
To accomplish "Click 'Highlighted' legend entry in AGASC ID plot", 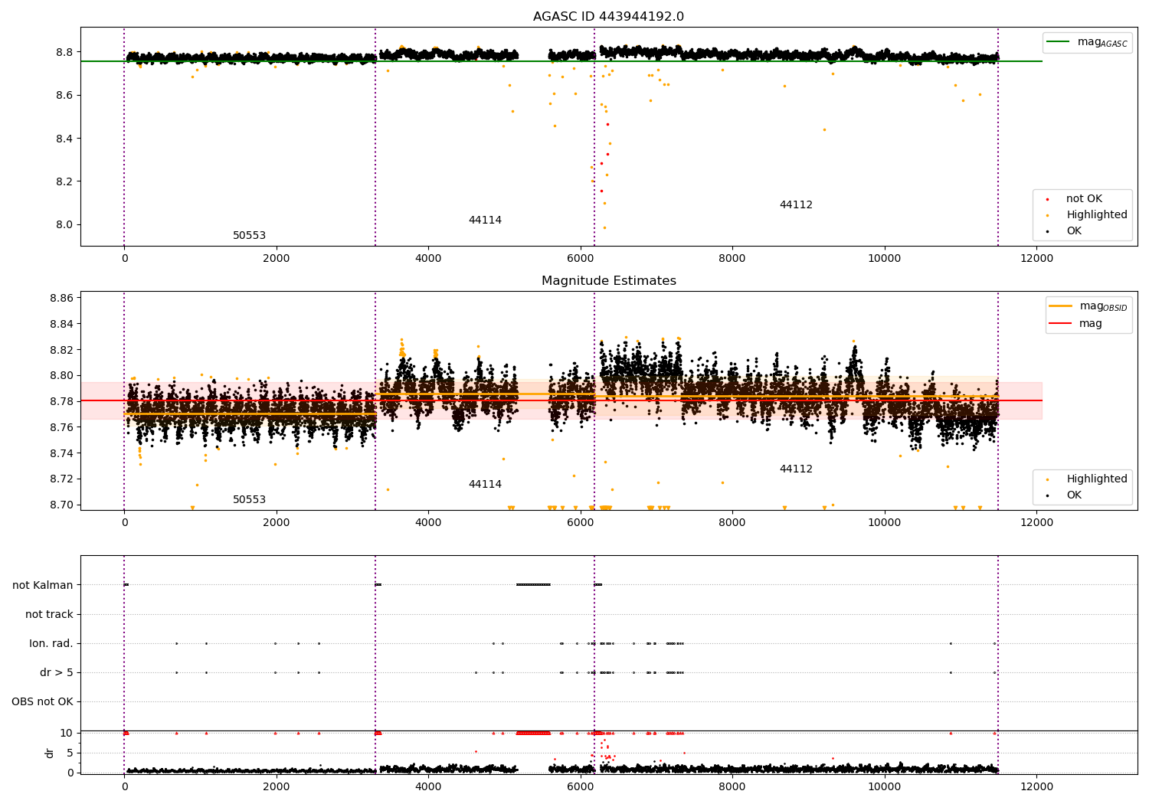I will (x=1097, y=215).
